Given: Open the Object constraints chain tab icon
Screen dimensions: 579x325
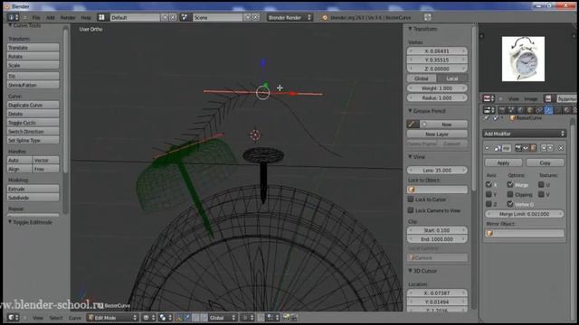Looking at the screenshot, I should (x=539, y=110).
